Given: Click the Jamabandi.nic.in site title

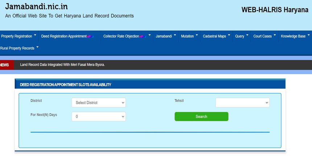Looking at the screenshot, I should [36, 7].
